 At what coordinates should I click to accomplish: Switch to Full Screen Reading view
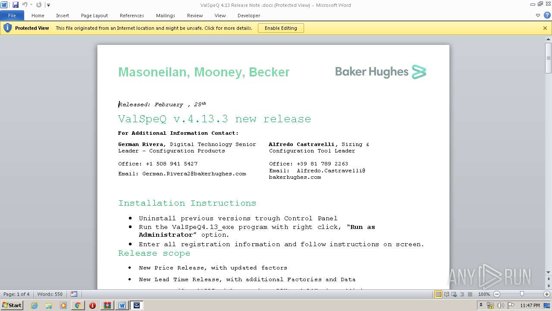coord(446,294)
